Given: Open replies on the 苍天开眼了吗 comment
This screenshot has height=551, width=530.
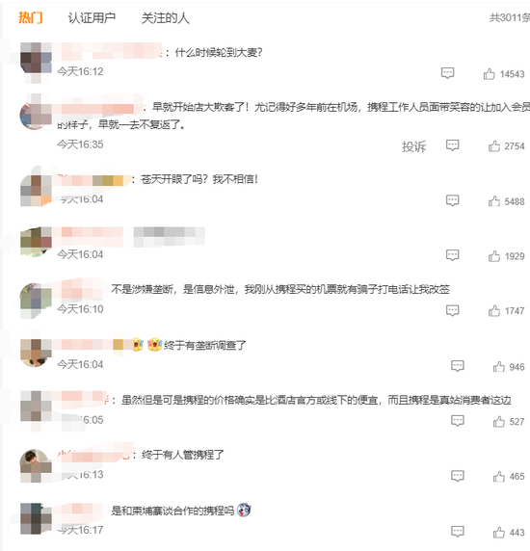Looking at the screenshot, I should (x=452, y=200).
